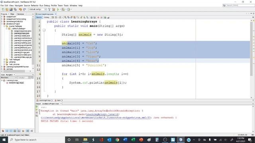Close the Navigator panel tab

[14, 75]
